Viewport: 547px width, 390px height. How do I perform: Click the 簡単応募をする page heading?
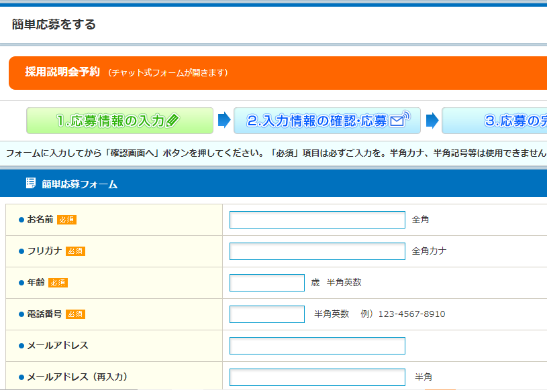pos(54,25)
